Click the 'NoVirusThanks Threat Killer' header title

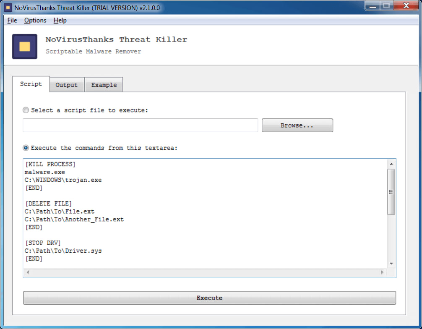tap(116, 39)
